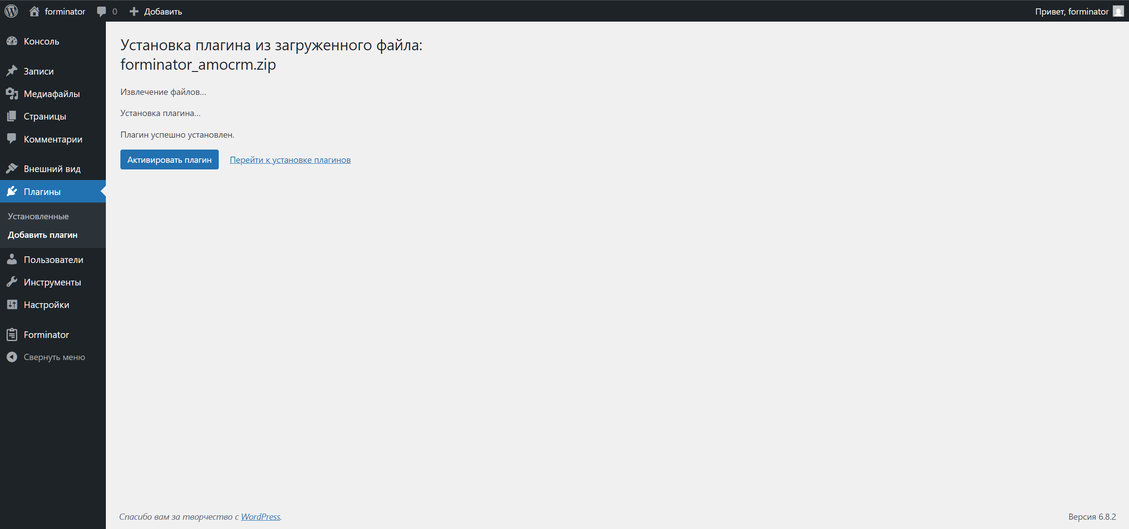Screen dimensions: 1129x529
Task: Click the Forminator clipboard icon
Action: [x=12, y=334]
